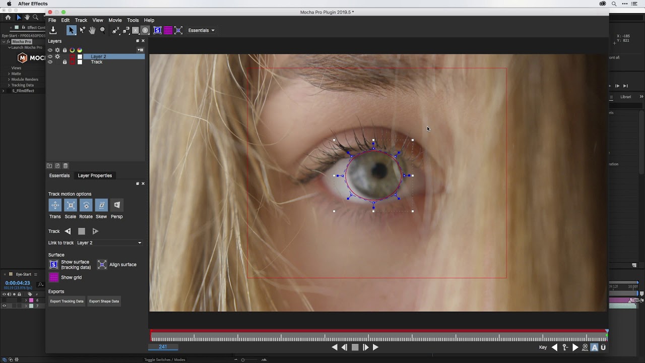
Task: Open the Edit menu
Action: tap(66, 20)
